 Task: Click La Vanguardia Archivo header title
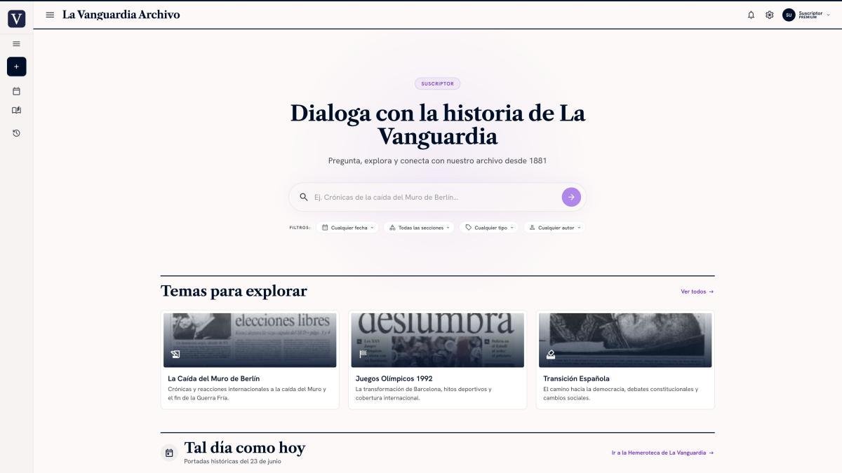[x=121, y=15]
